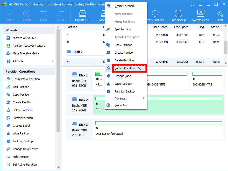
Task: Select Delete Partition from context menu
Action: coord(124,60)
